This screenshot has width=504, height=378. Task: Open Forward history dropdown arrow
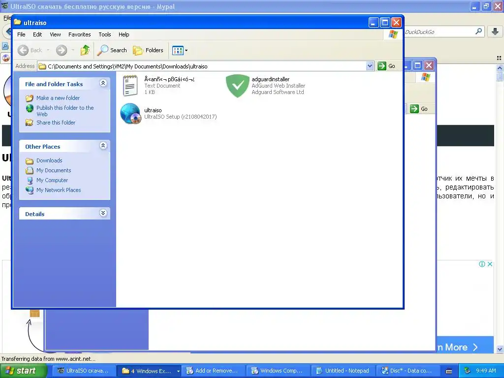[73, 50]
